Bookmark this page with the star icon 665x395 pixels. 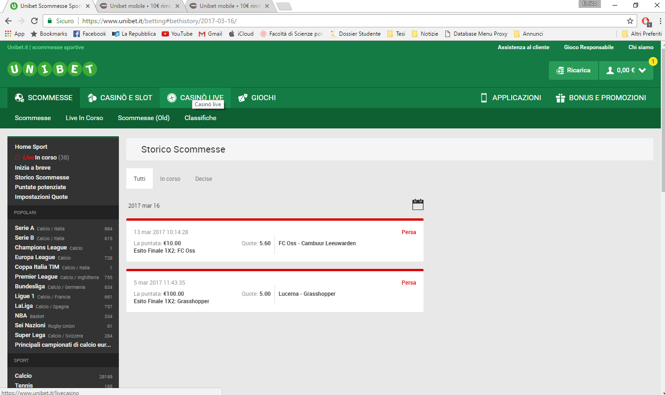pyautogui.click(x=630, y=21)
